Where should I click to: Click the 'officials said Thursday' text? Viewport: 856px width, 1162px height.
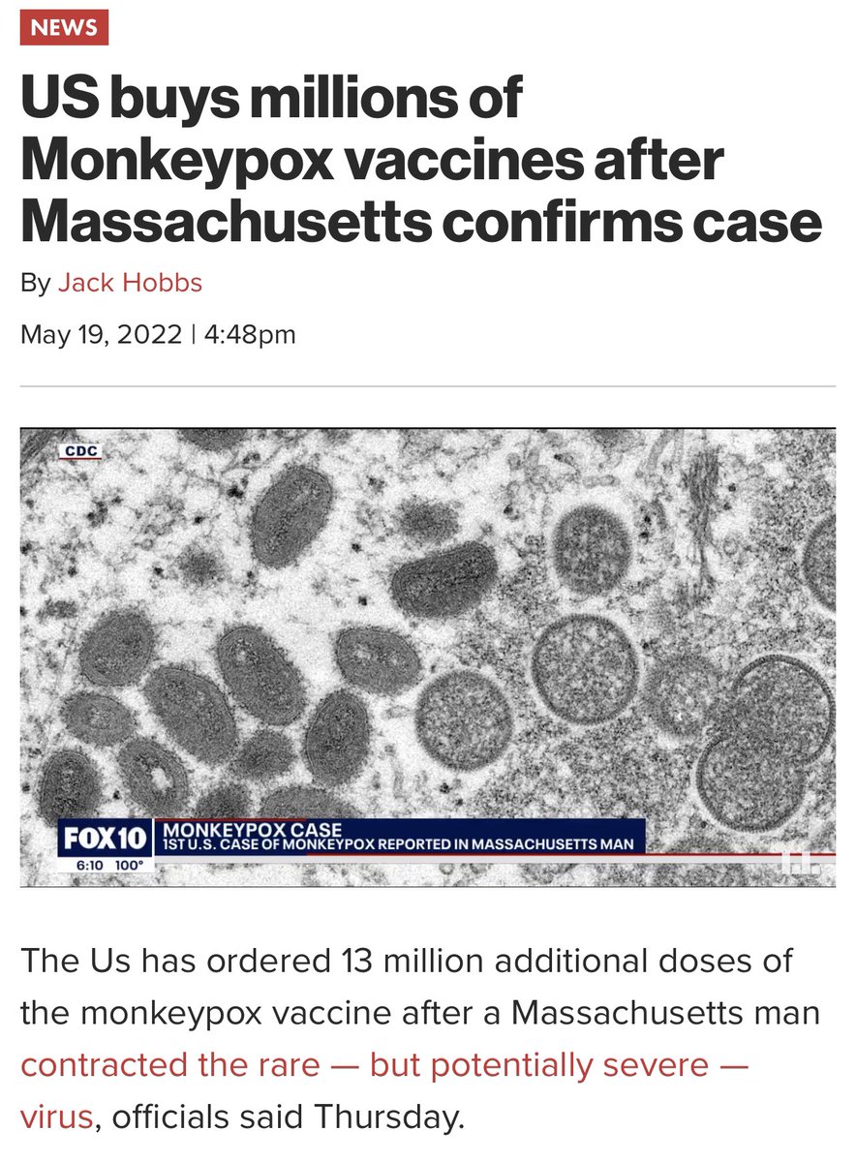[288, 1117]
